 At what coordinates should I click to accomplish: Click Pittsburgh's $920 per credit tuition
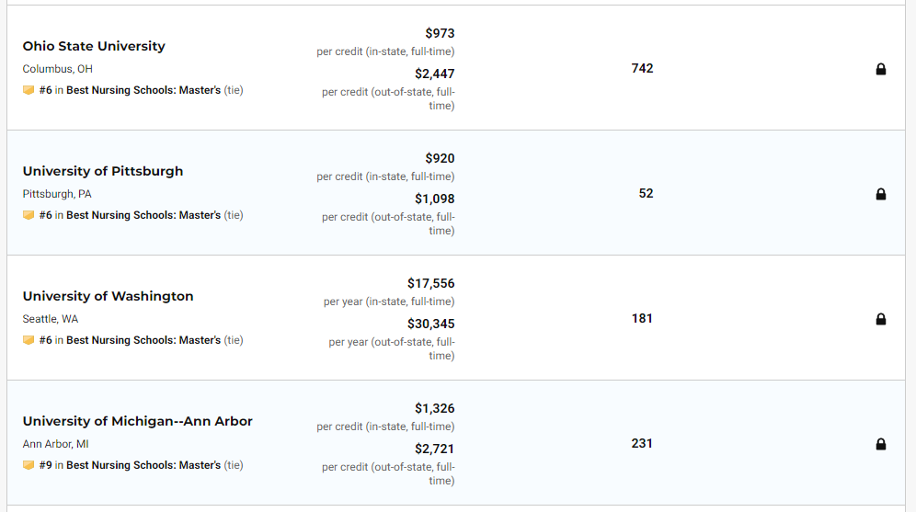click(x=440, y=159)
